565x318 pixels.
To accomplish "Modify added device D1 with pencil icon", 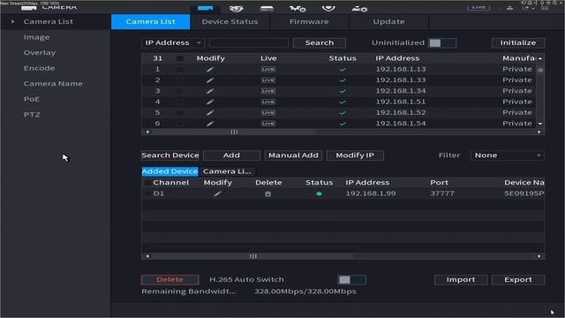I will (217, 193).
